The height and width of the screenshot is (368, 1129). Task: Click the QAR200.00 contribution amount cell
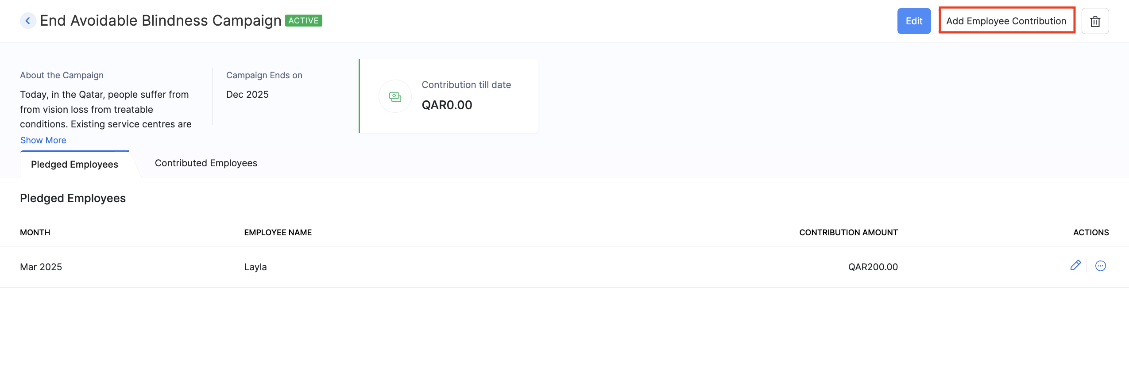point(873,267)
